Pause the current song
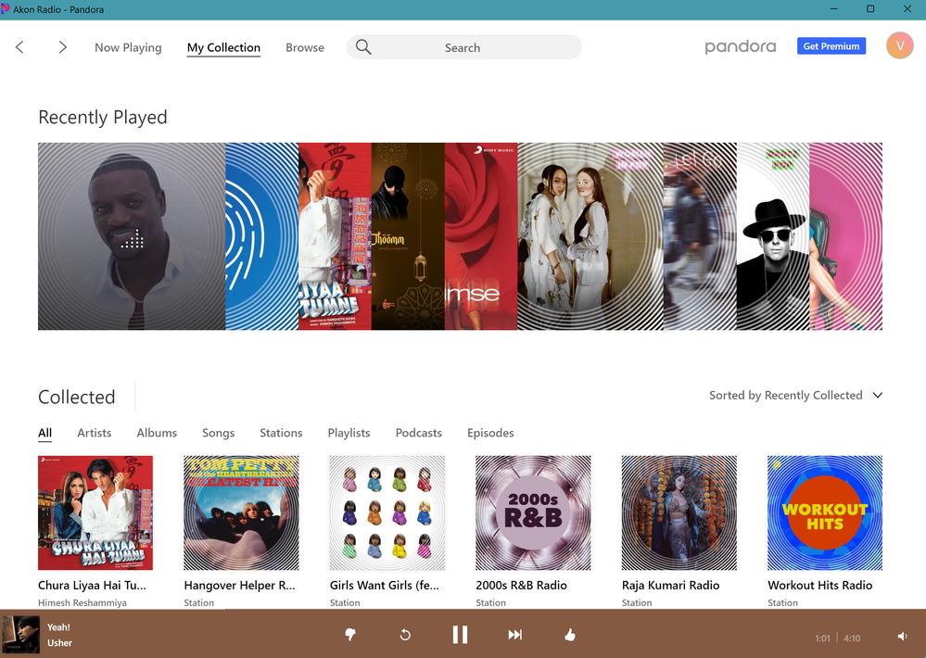The image size is (926, 658). click(460, 635)
